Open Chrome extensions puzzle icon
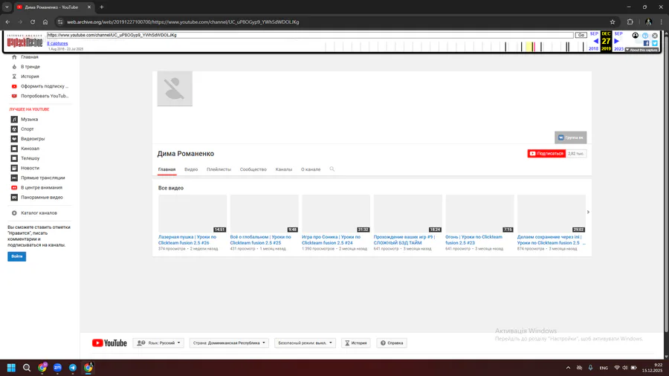669x376 pixels. (630, 22)
